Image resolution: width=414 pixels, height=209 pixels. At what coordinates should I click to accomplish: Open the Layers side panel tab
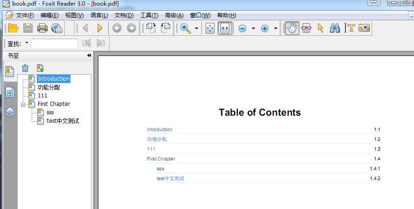pos(10,112)
